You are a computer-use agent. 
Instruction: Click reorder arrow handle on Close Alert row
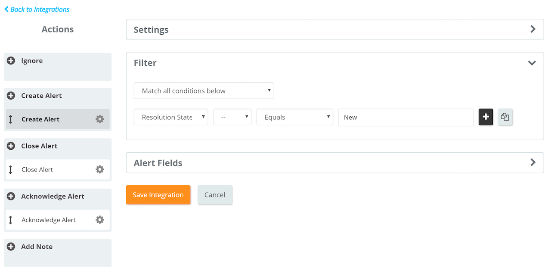pos(11,169)
